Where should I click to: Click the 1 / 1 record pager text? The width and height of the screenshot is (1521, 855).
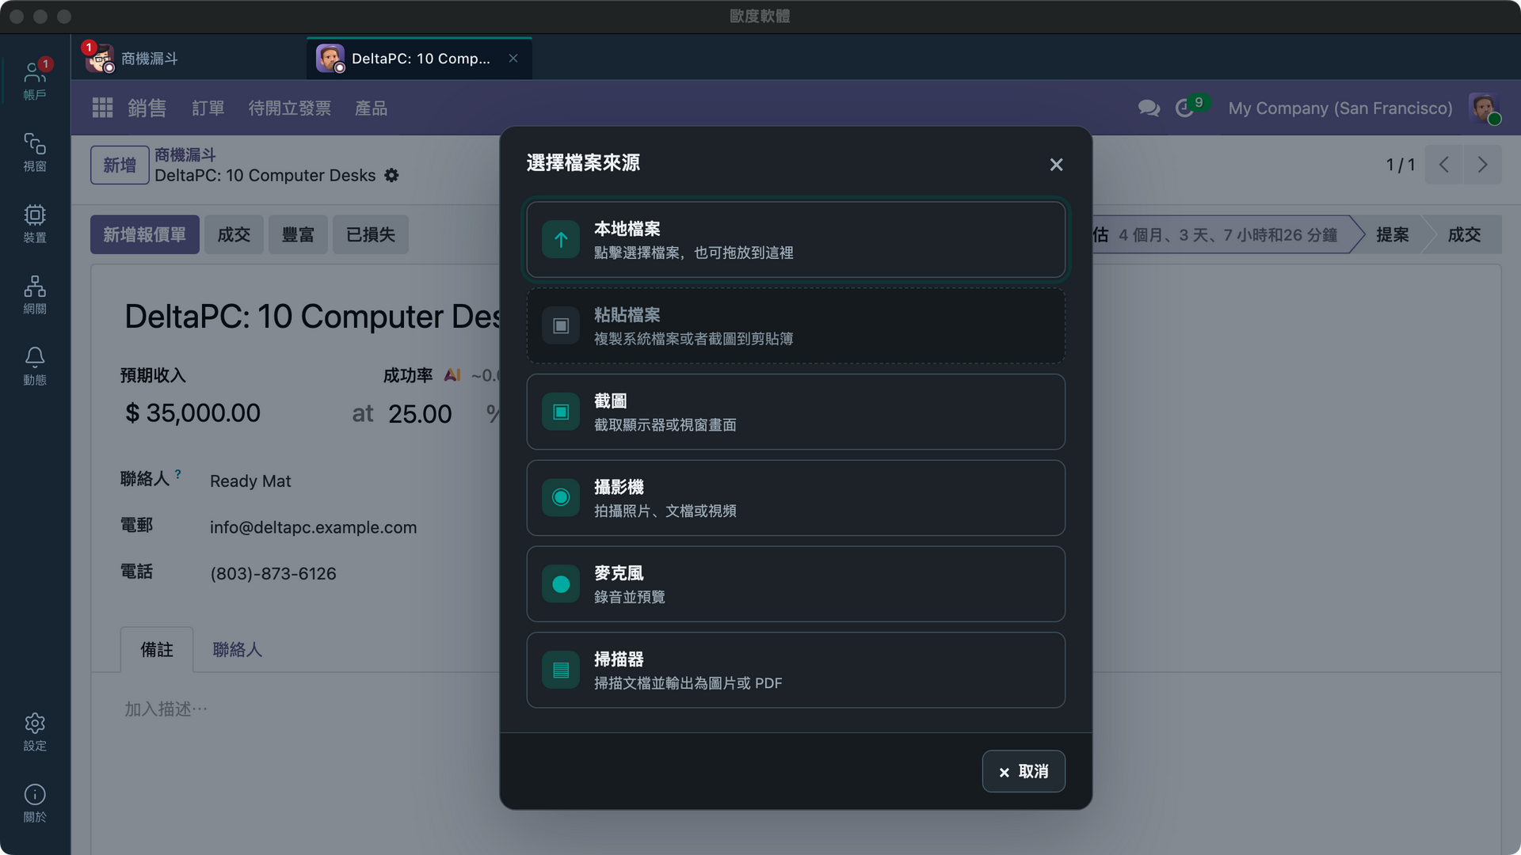coord(1400,165)
